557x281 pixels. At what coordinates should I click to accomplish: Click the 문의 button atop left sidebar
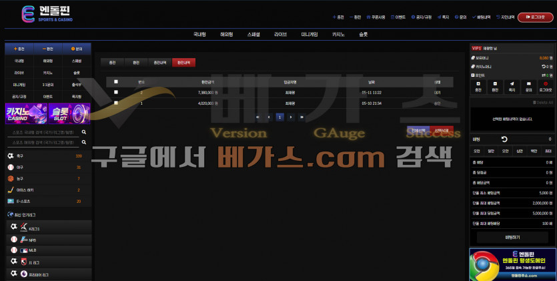coord(77,49)
